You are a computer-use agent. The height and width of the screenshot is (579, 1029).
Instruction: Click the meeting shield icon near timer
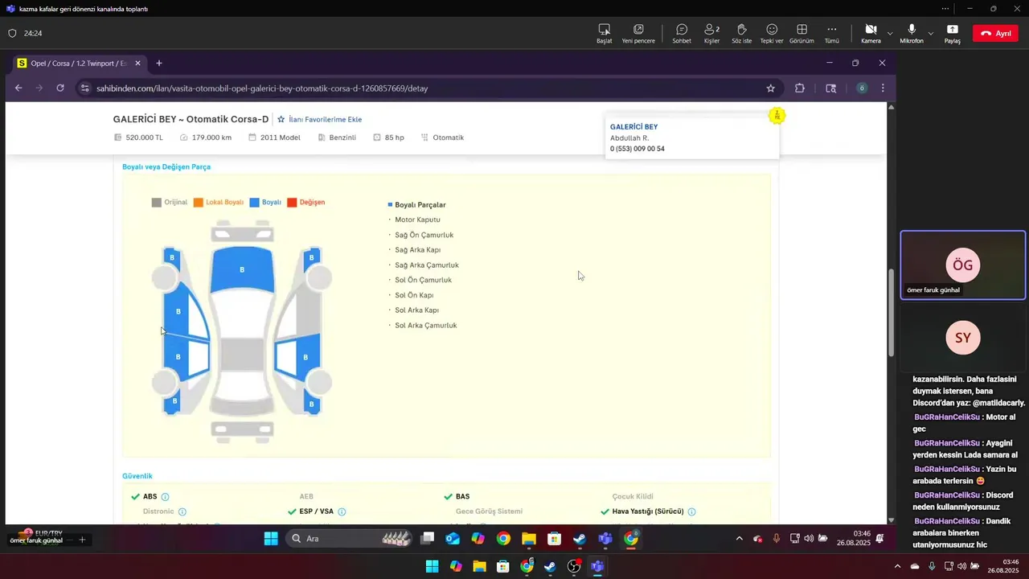[12, 33]
